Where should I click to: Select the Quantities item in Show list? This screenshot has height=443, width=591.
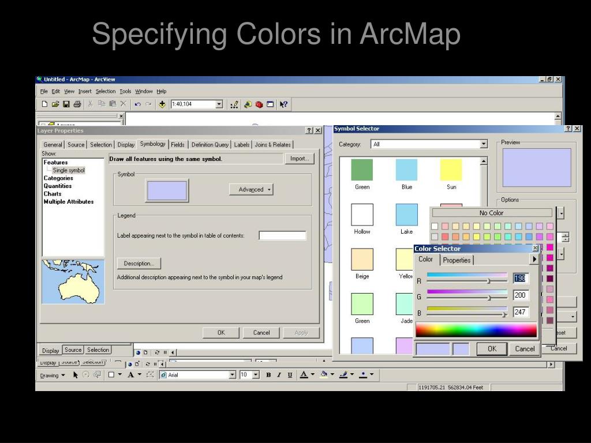pyautogui.click(x=58, y=186)
